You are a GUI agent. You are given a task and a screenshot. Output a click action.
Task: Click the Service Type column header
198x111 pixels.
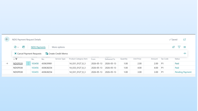60,59
